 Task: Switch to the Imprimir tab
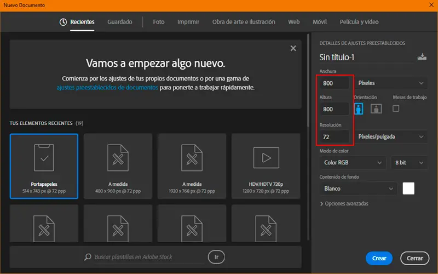188,22
